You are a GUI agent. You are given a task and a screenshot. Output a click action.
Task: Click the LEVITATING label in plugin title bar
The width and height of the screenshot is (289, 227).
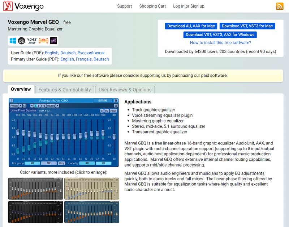point(103,101)
